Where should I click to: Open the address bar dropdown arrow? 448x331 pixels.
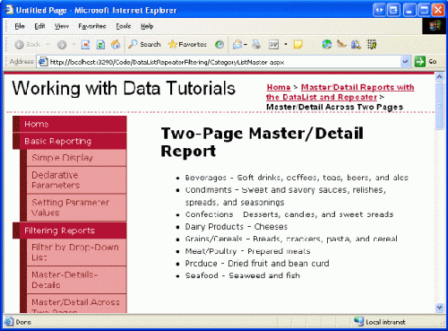tap(405, 62)
